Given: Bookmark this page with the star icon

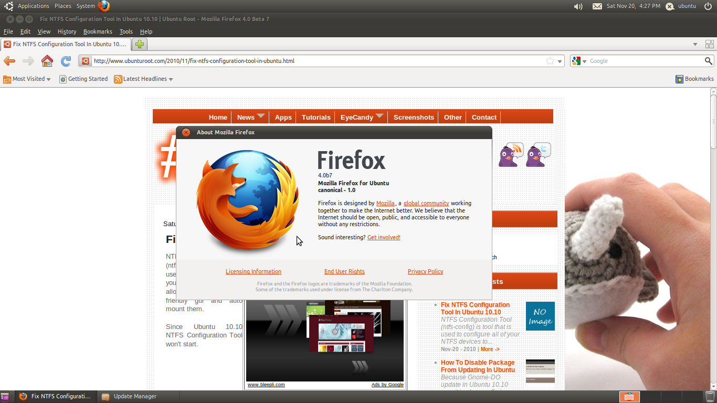Looking at the screenshot, I should click(550, 61).
